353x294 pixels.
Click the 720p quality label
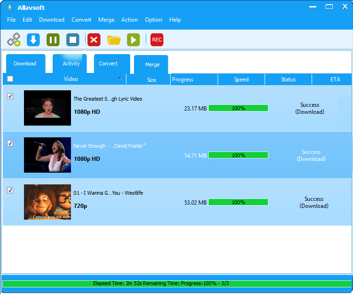80,206
